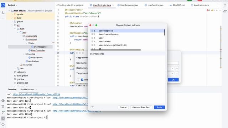Open the Gradle tool window icon
The width and height of the screenshot is (228, 128).
click(225, 11)
